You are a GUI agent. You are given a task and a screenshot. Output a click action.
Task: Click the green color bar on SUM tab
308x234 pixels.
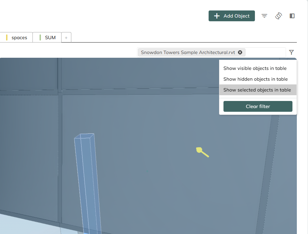[40, 37]
